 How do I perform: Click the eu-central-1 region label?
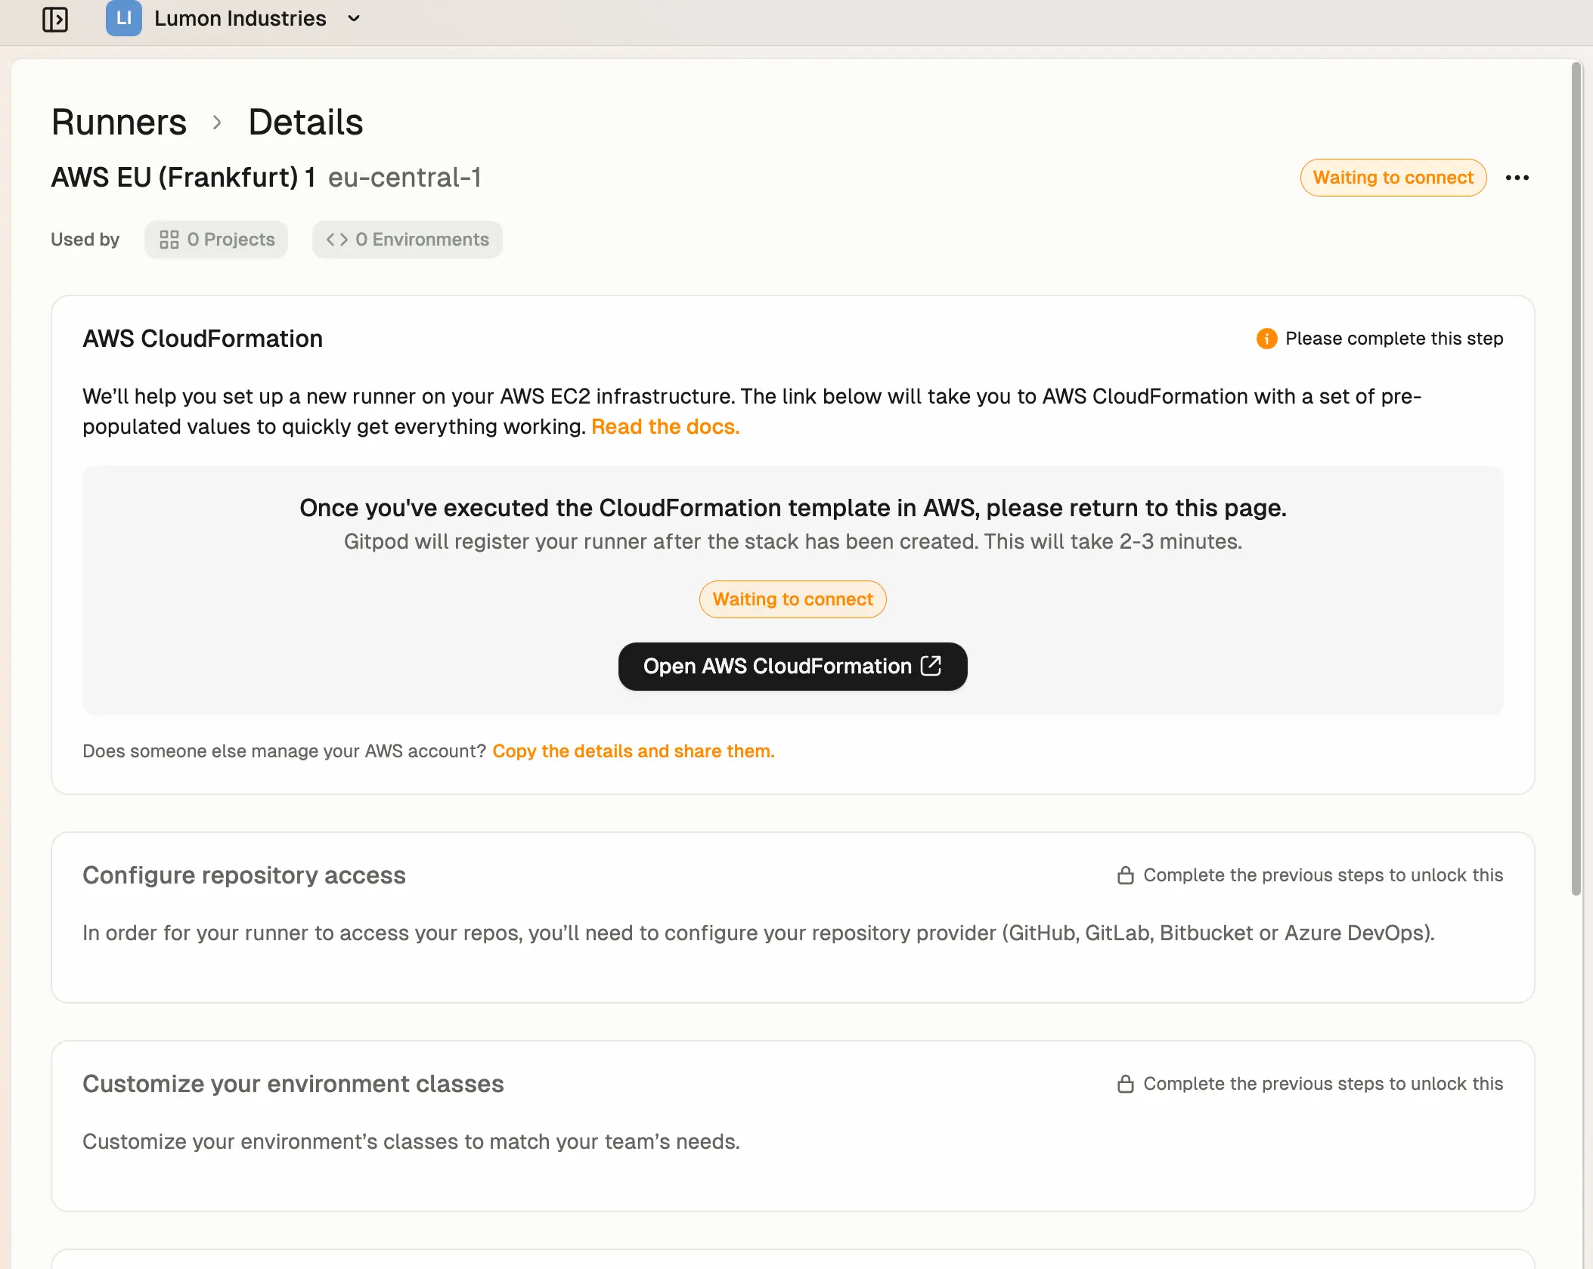tap(405, 178)
